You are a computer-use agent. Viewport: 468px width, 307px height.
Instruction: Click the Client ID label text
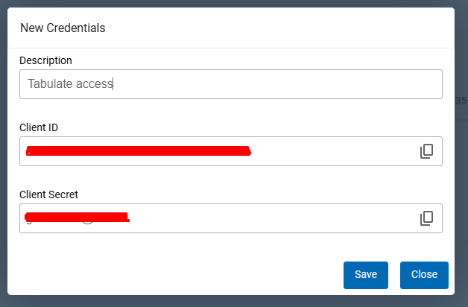39,127
